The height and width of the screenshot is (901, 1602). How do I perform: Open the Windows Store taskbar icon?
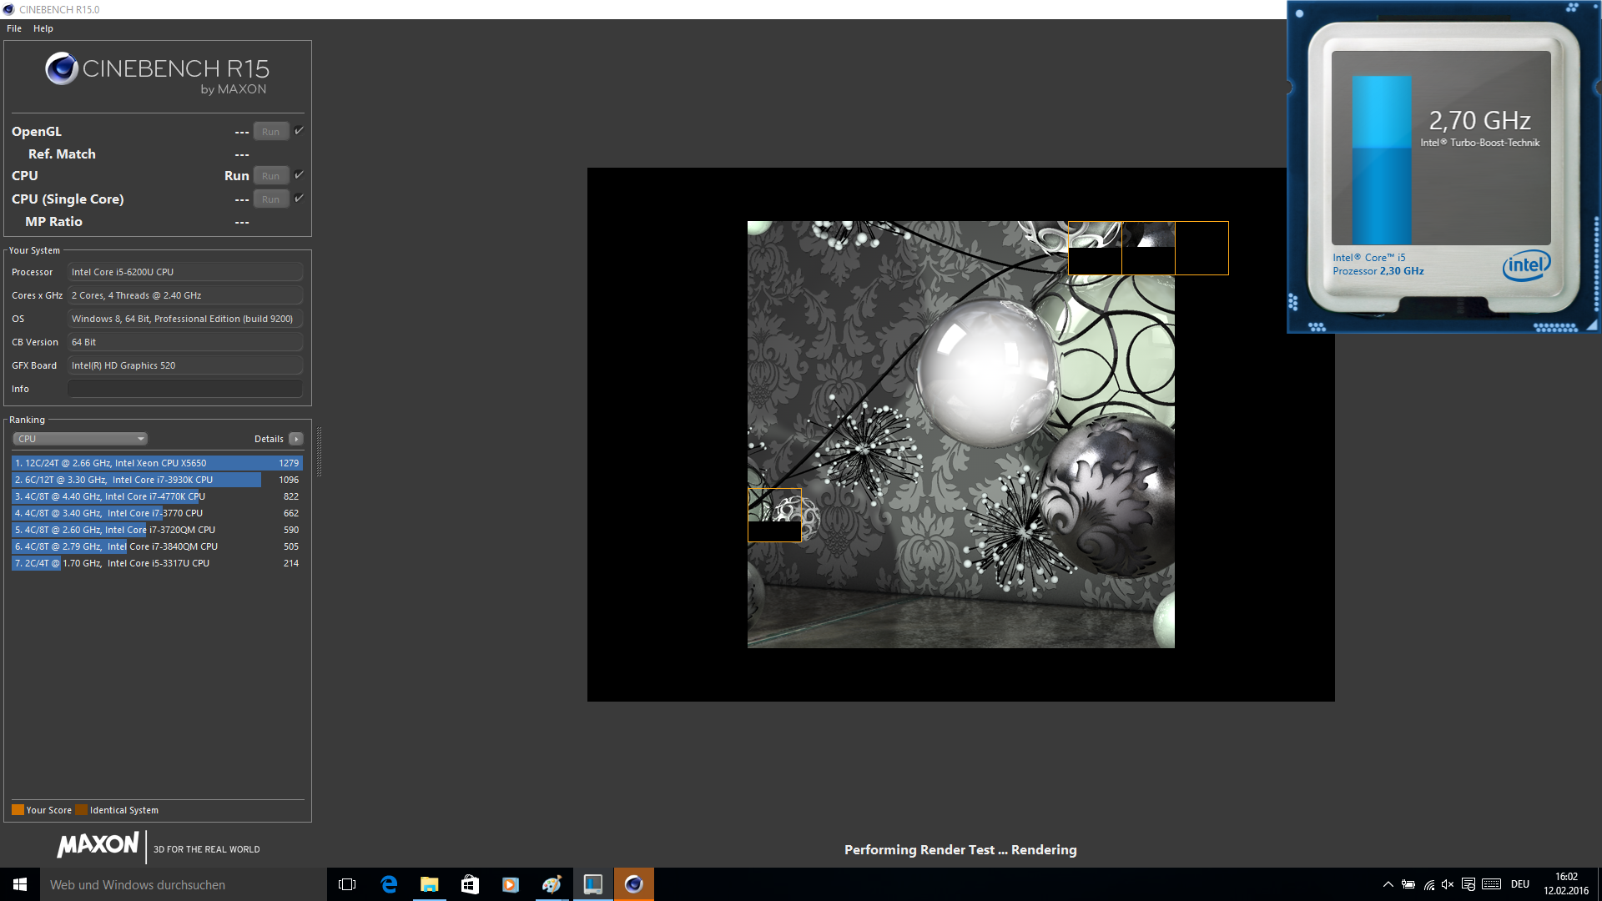click(470, 884)
